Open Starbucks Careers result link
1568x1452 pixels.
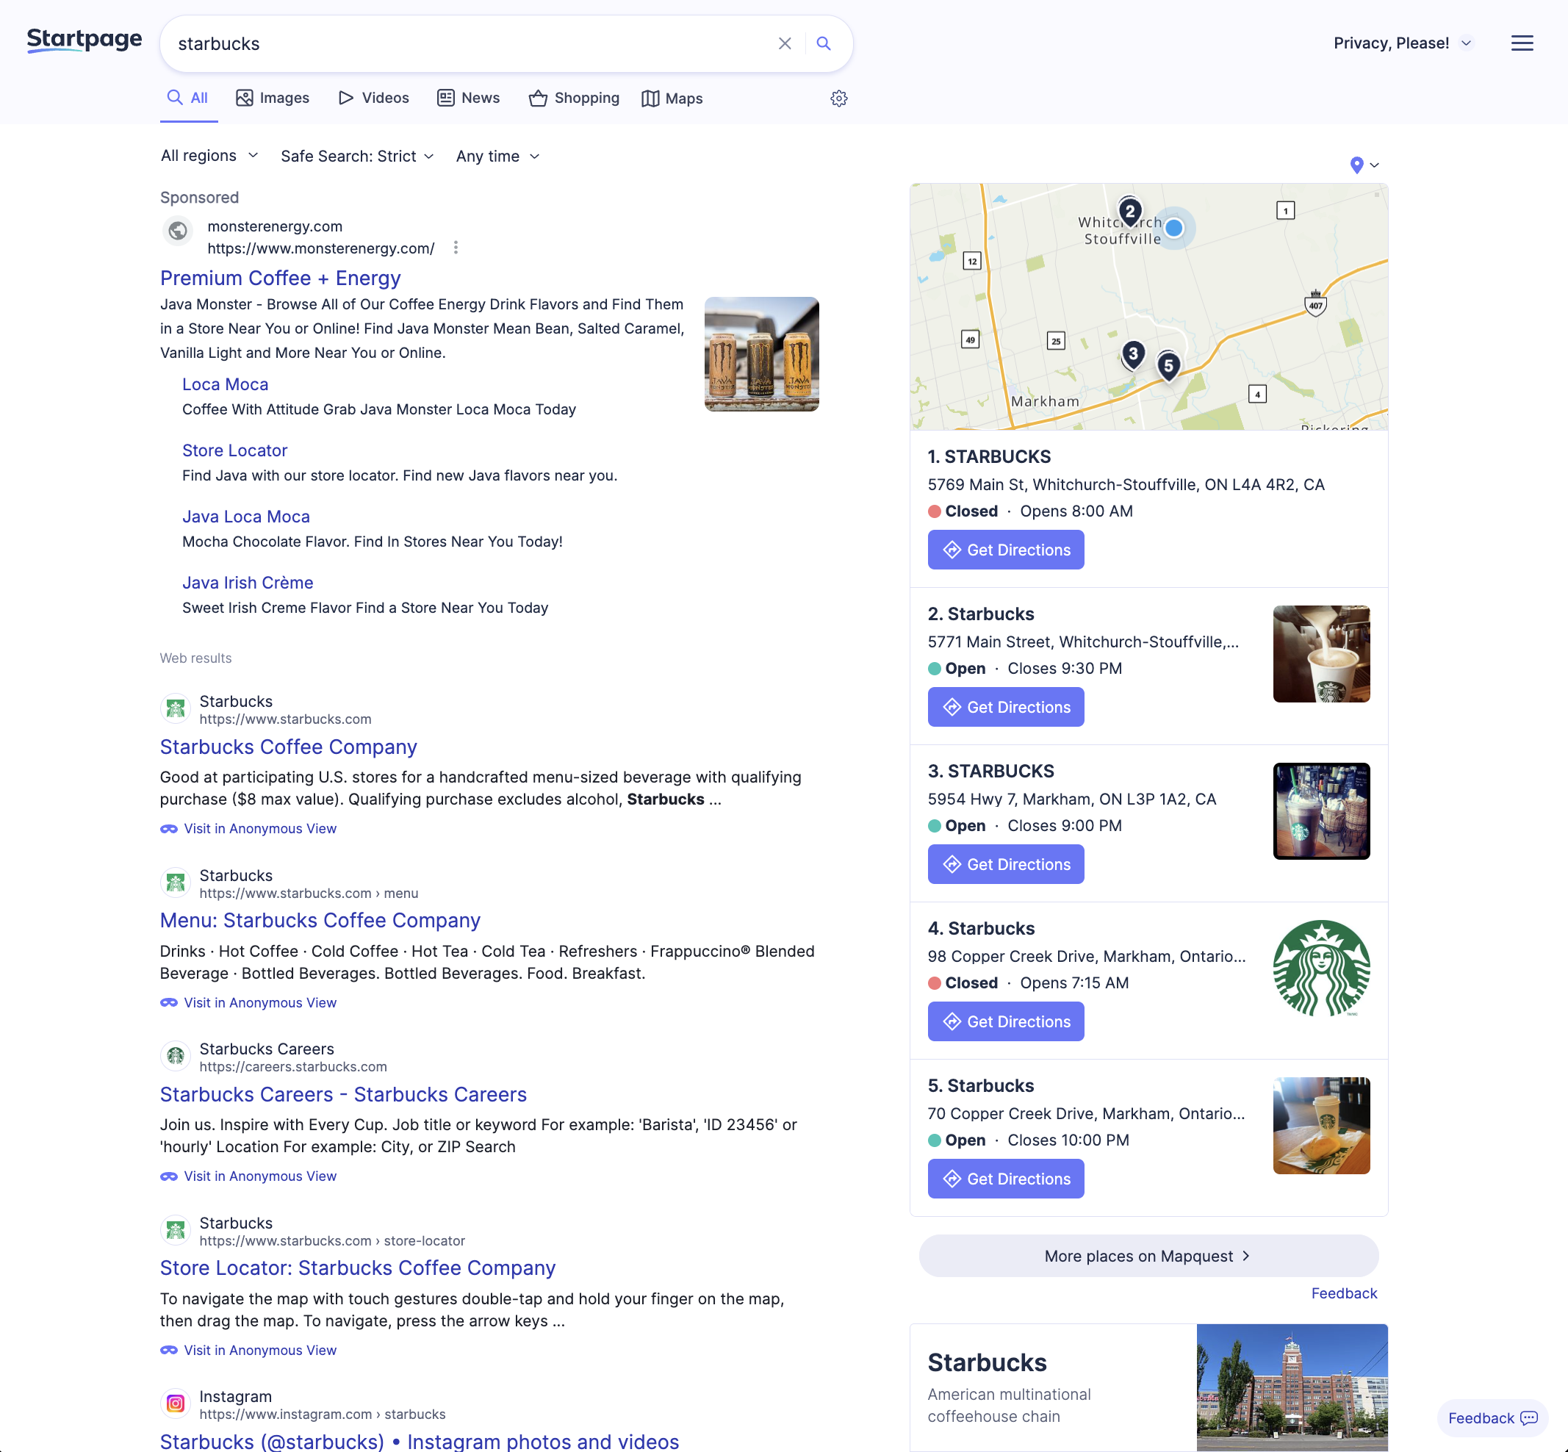coord(343,1094)
